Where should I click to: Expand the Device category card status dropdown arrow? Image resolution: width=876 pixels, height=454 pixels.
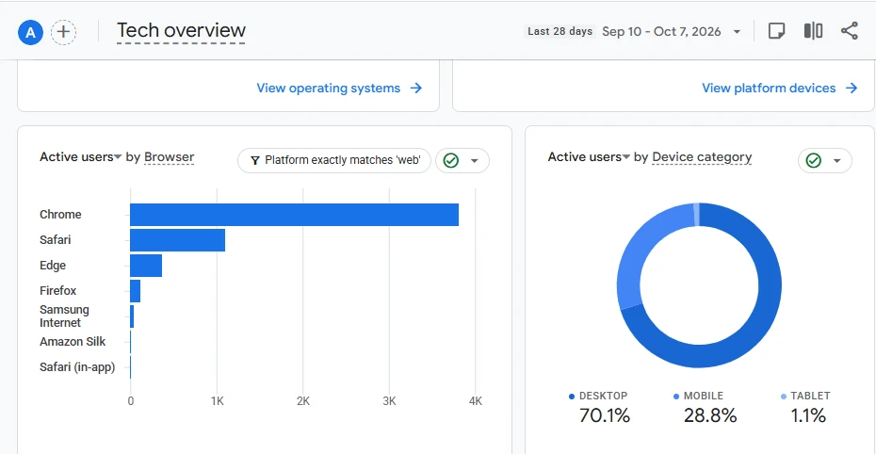tap(836, 161)
